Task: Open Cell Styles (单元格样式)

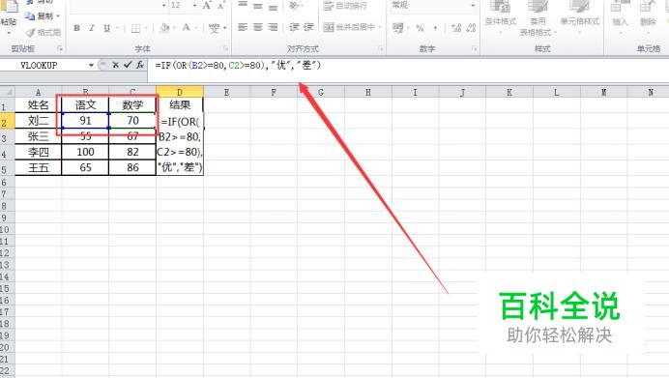Action: (x=580, y=17)
